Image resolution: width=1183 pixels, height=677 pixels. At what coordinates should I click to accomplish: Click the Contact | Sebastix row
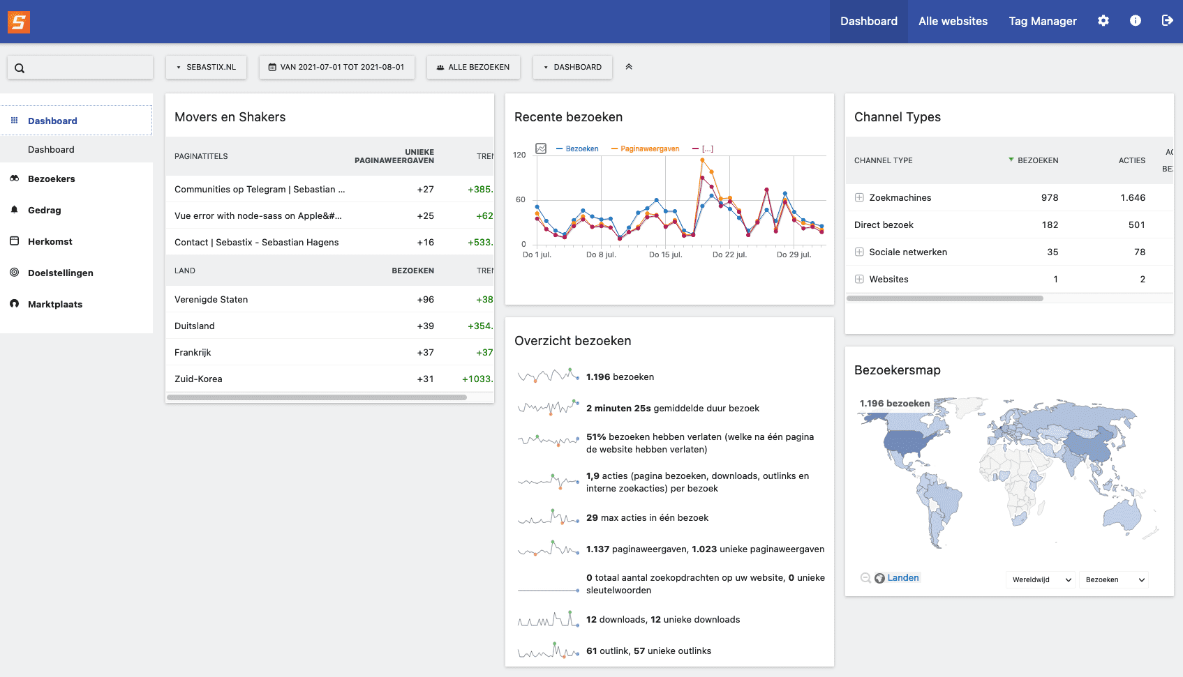pyautogui.click(x=329, y=242)
